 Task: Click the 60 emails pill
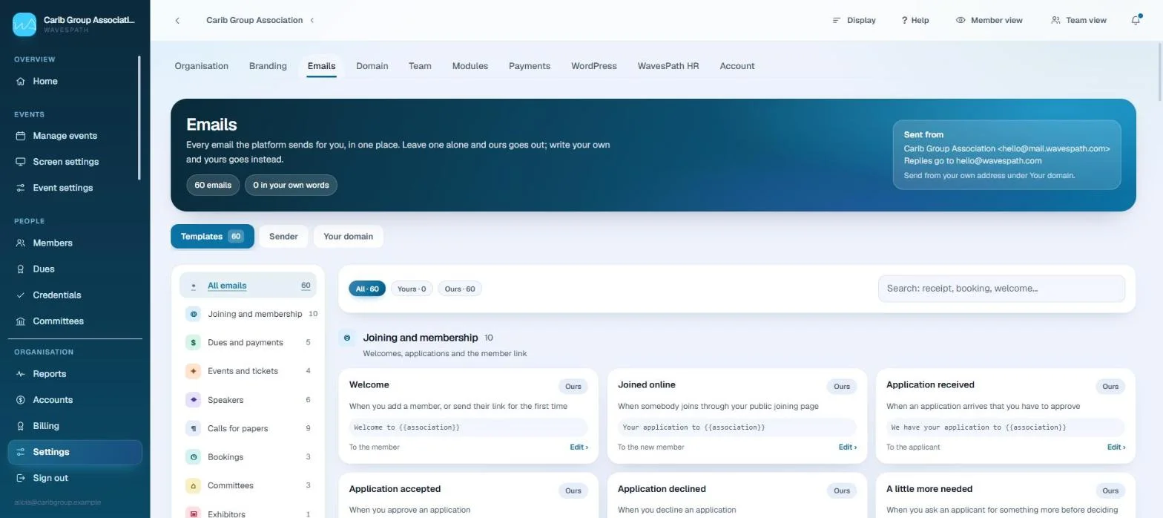[213, 185]
